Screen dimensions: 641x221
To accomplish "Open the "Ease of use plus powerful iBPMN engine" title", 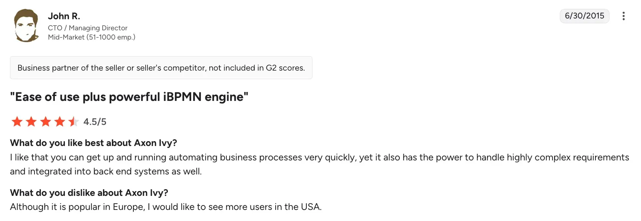I will tap(129, 97).
